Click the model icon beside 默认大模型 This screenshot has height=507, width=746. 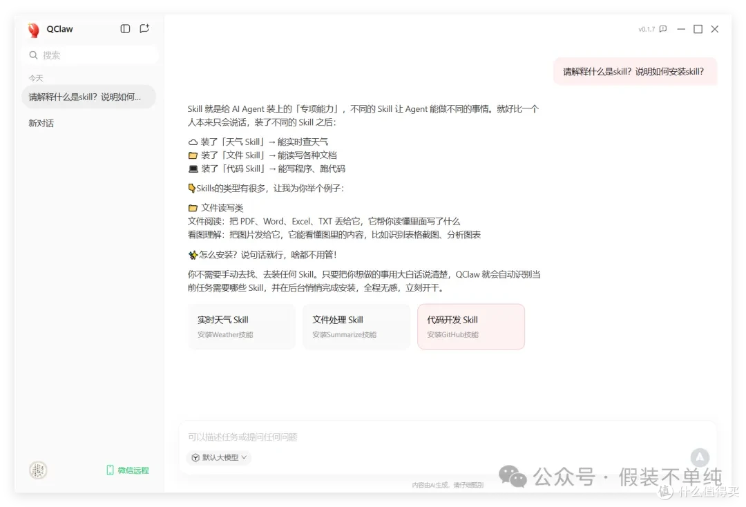pyautogui.click(x=195, y=457)
